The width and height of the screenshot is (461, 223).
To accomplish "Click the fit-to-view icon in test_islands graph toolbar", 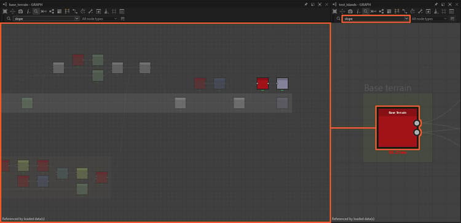I will [x=334, y=12].
